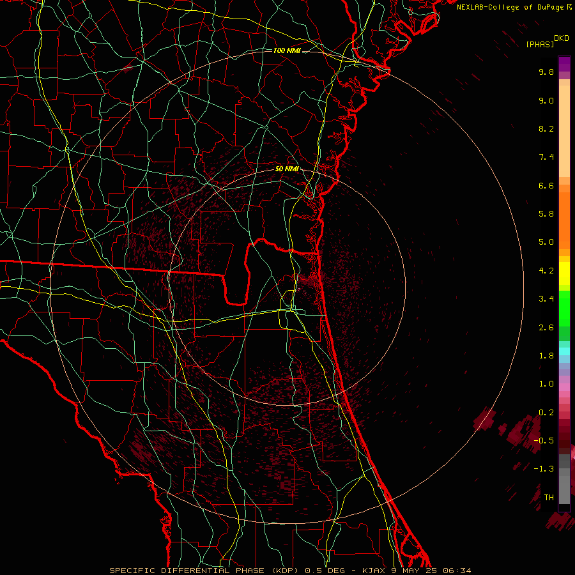Image resolution: width=575 pixels, height=575 pixels.
Task: Click the DKD product label
Action: [561, 38]
